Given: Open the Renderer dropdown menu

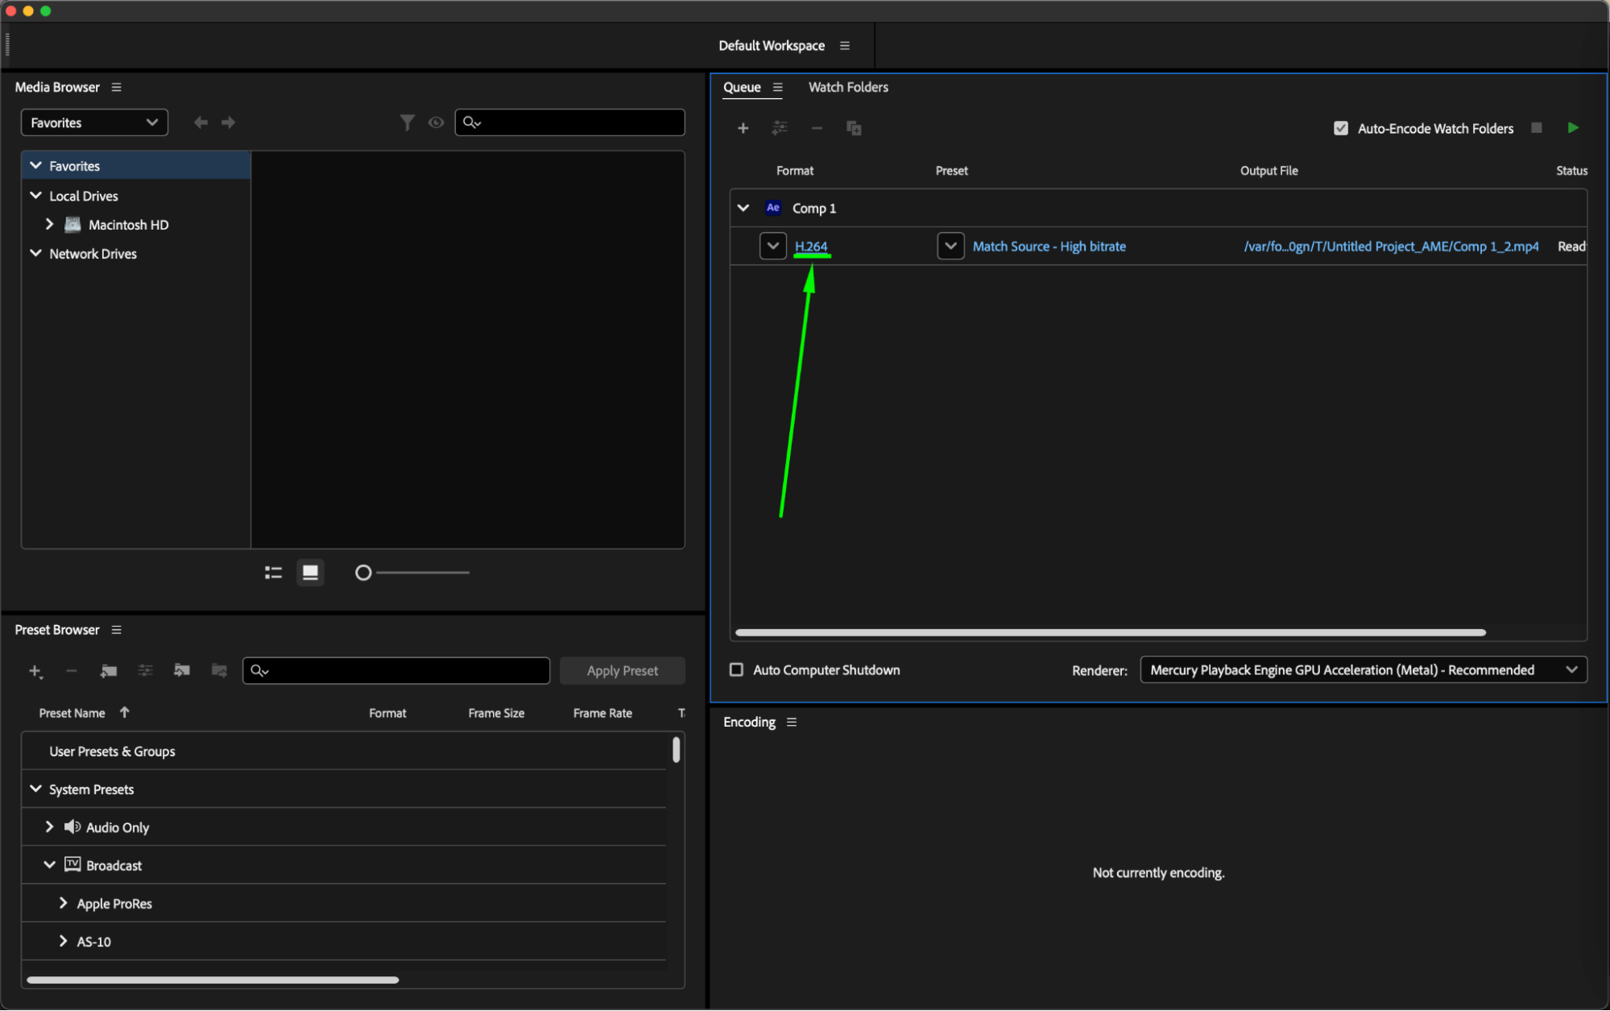Looking at the screenshot, I should (1363, 669).
